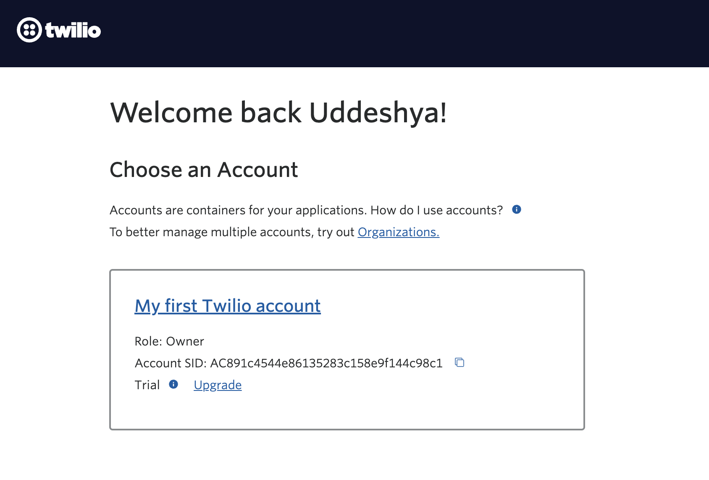Click the 'Welcome back Uddeshya!' heading
Image resolution: width=709 pixels, height=480 pixels.
click(x=278, y=113)
